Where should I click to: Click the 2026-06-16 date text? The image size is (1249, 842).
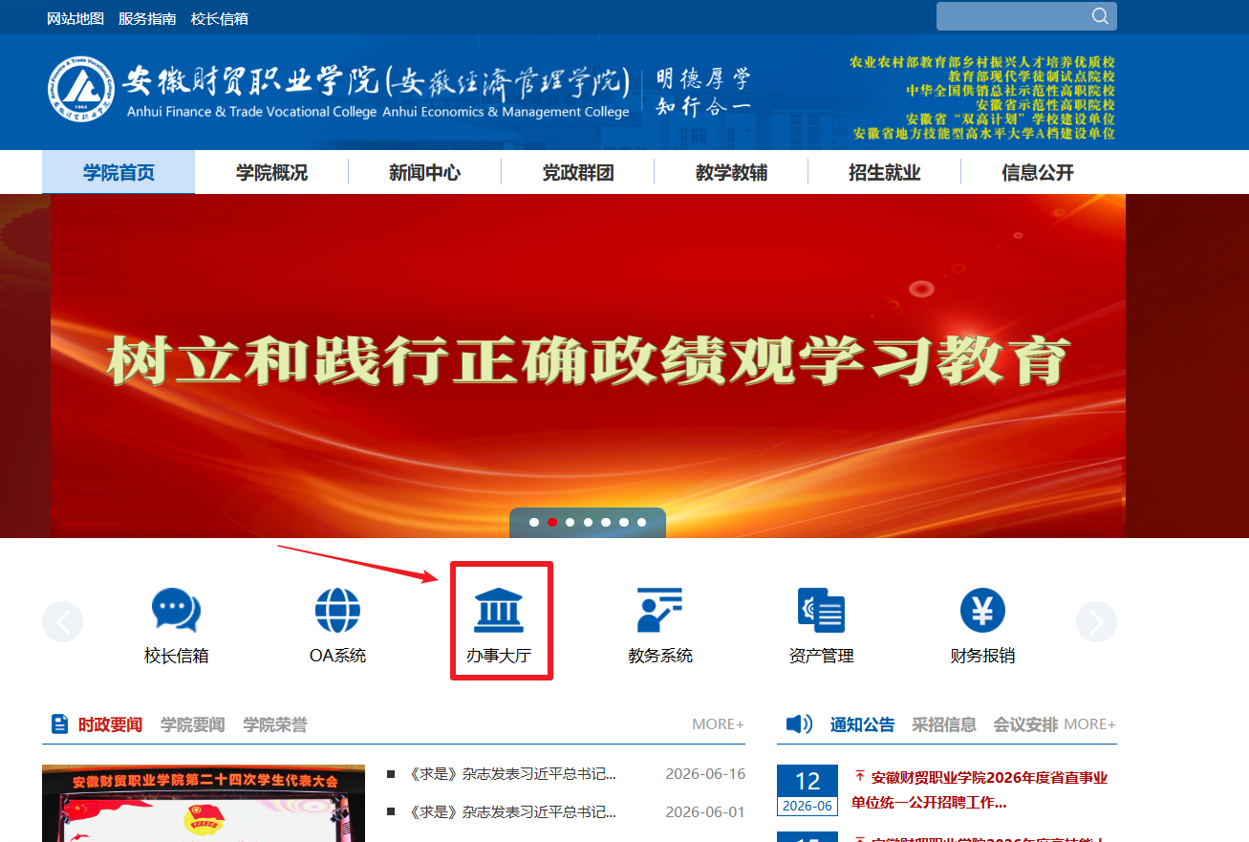tap(705, 774)
